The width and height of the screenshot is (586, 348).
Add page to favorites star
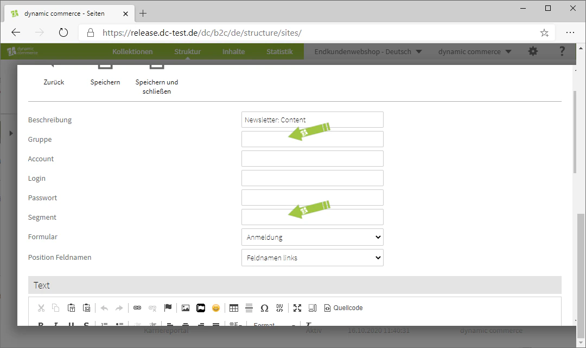click(544, 33)
